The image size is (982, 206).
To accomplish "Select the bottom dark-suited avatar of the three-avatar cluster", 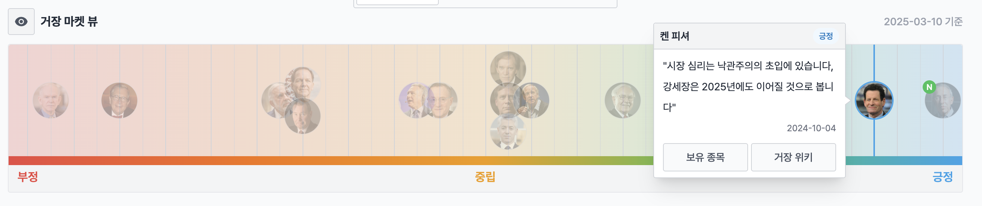I will click(x=303, y=117).
